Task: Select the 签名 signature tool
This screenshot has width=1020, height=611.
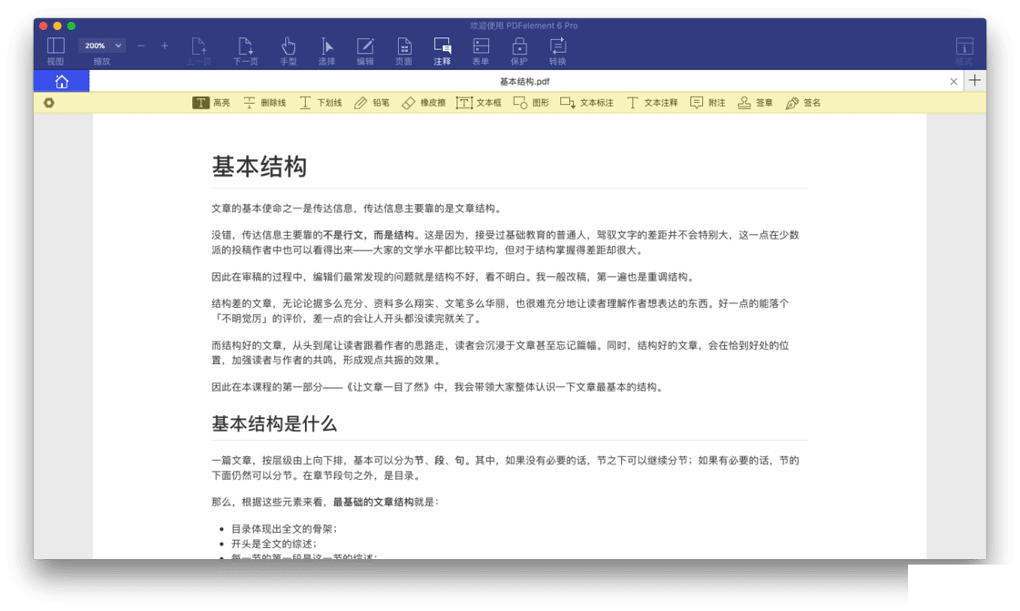Action: pos(802,103)
